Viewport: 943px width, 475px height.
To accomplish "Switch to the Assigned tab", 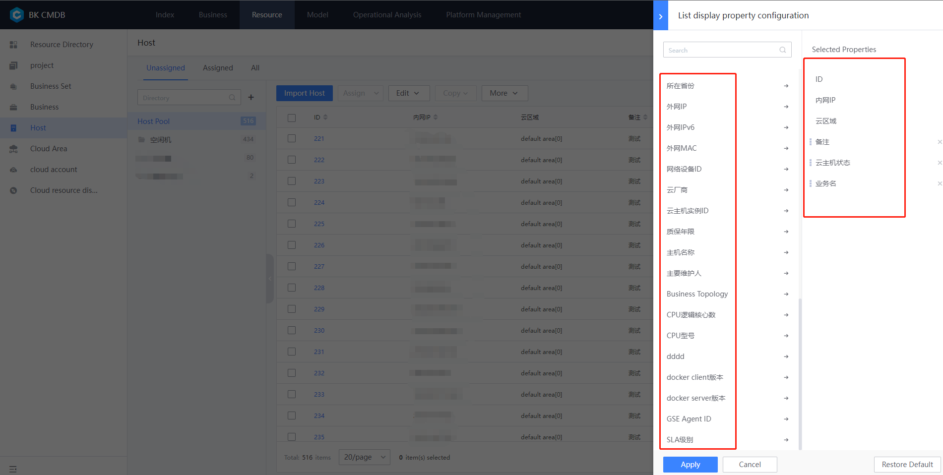I will (x=217, y=68).
